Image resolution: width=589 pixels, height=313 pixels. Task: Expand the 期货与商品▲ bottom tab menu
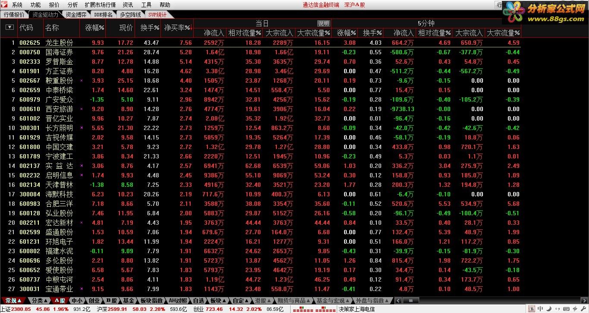(x=294, y=301)
